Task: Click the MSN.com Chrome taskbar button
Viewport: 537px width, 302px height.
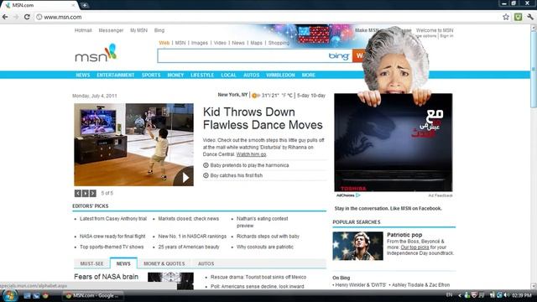Action: coord(92,295)
